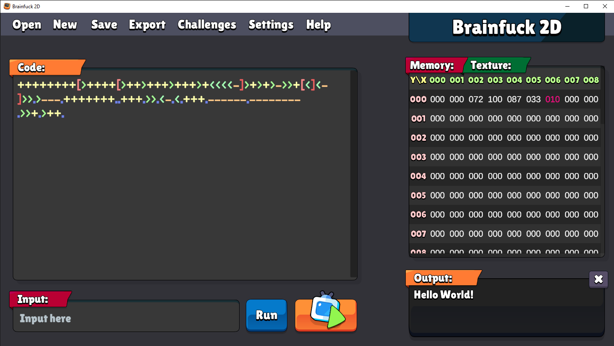Click row header 003 in memory grid

tap(418, 157)
